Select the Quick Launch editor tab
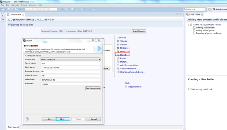The height and width of the screenshot is (130, 227). 16,14
